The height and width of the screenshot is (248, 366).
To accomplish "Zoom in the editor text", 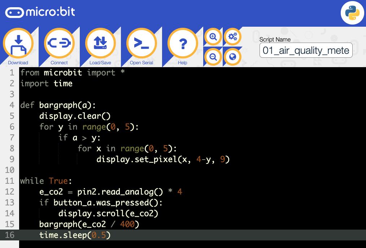I will pos(213,37).
